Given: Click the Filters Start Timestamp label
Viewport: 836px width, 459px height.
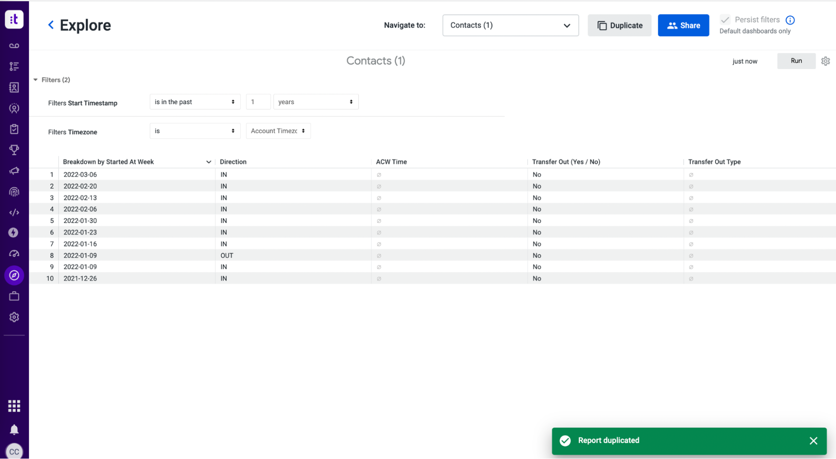Looking at the screenshot, I should click(82, 103).
